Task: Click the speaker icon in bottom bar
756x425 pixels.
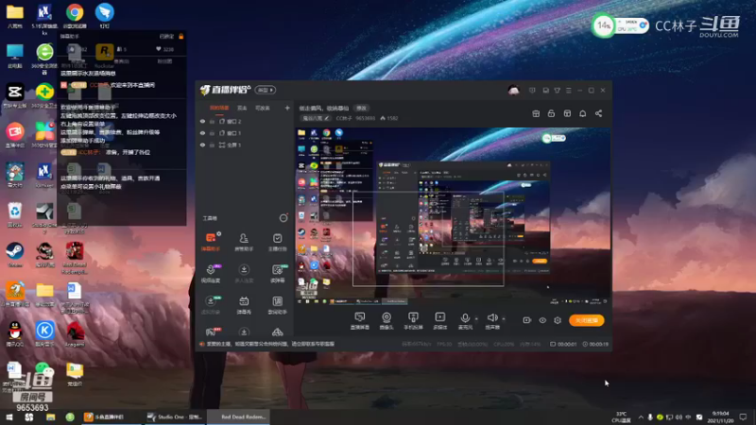Action: point(491,318)
